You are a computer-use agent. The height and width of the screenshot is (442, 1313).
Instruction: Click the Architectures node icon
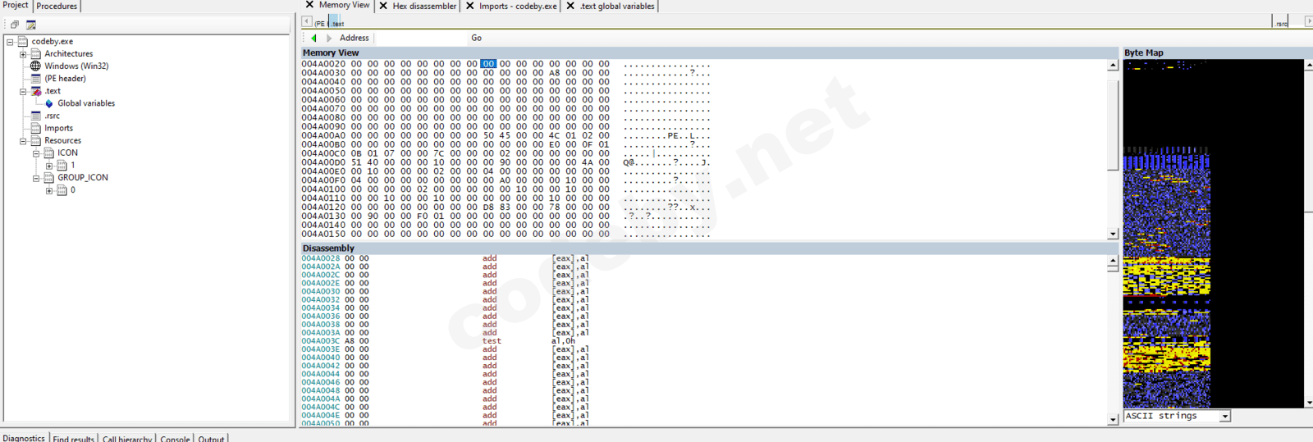[x=35, y=53]
